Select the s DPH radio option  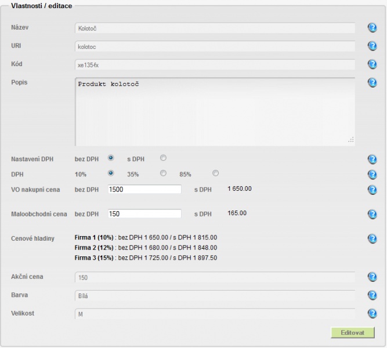(x=163, y=158)
